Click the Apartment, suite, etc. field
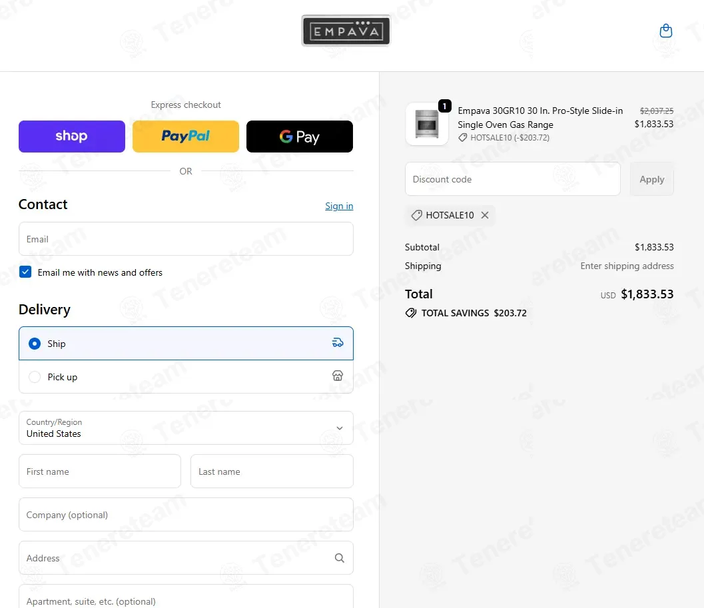This screenshot has width=704, height=608. point(186,597)
